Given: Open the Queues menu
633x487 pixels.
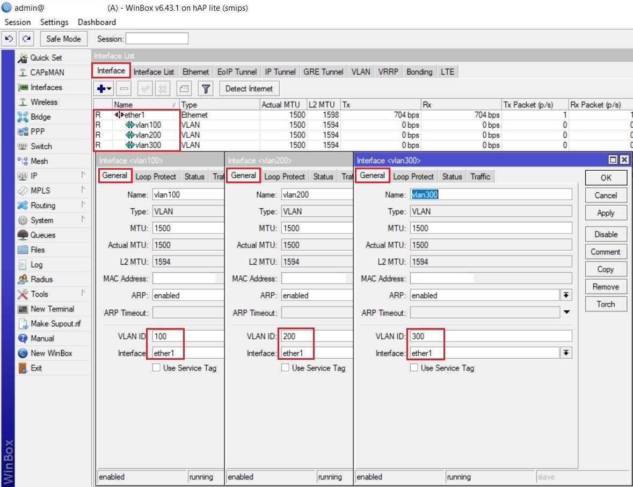Looking at the screenshot, I should [42, 235].
